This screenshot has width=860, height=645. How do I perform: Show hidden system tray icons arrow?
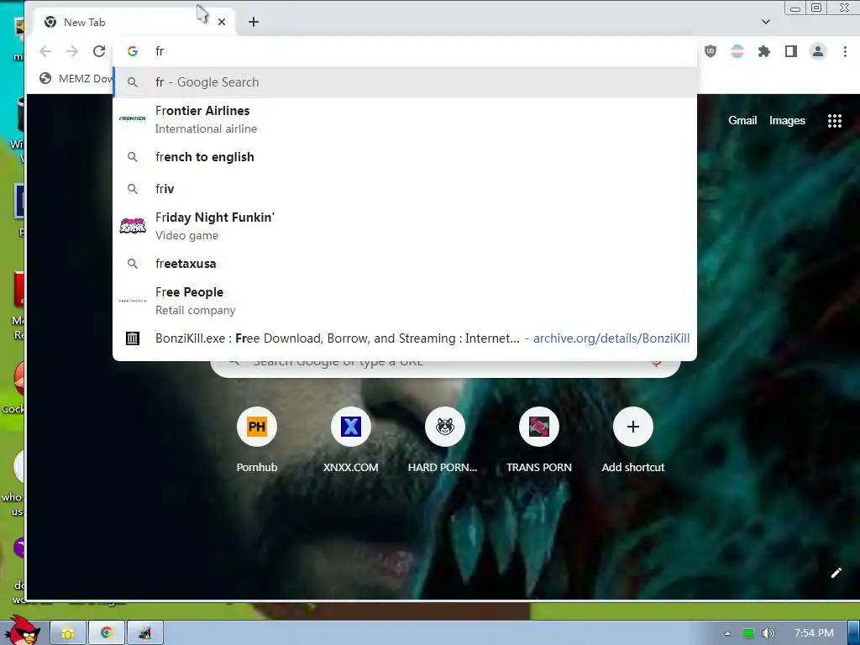pyautogui.click(x=727, y=633)
